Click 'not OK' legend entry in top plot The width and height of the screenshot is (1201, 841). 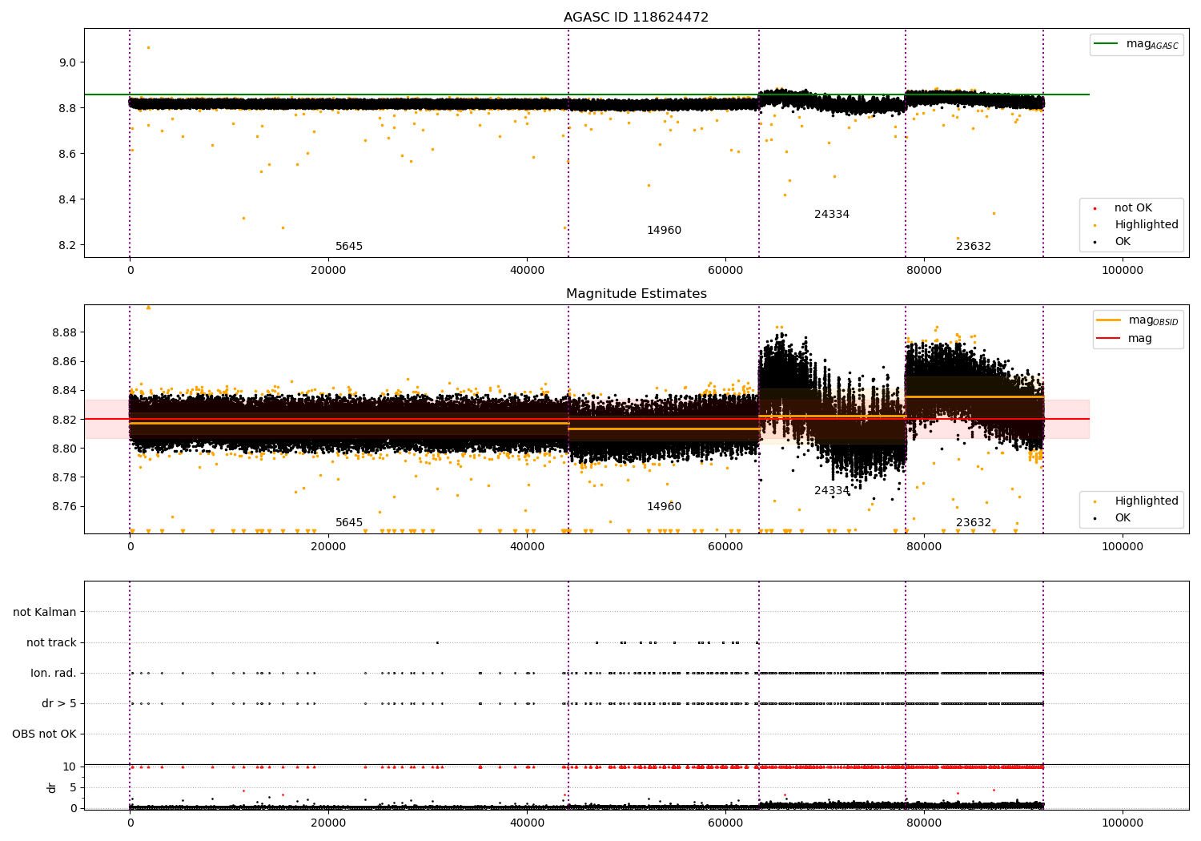1133,208
